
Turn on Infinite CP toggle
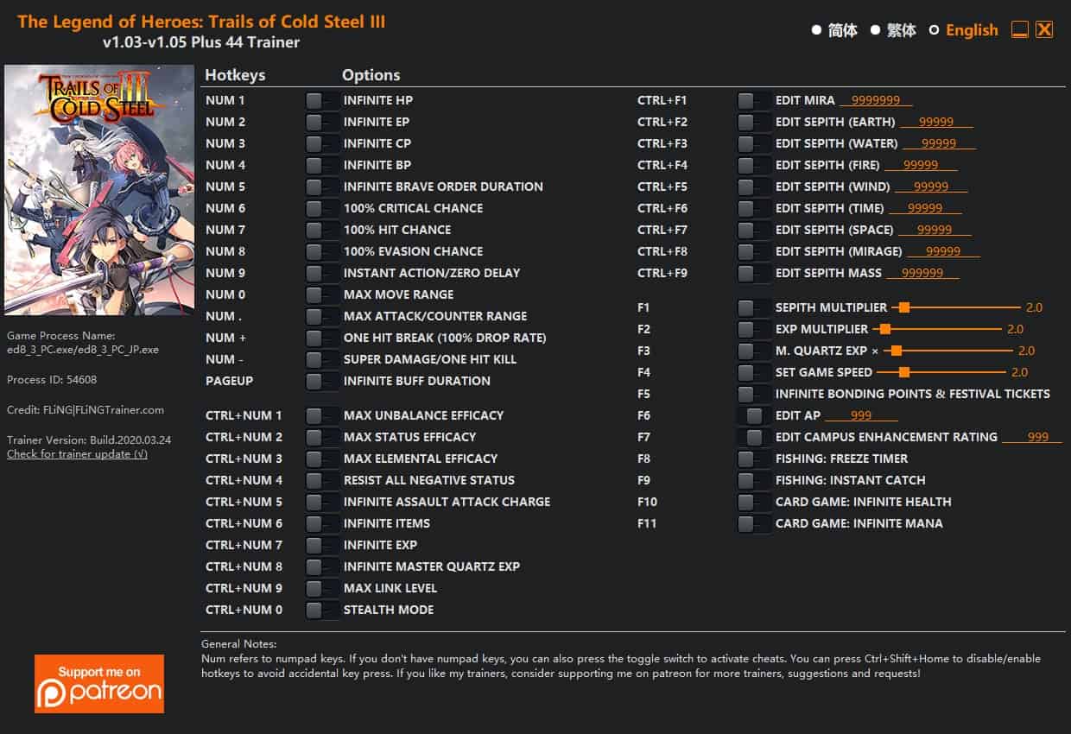[x=322, y=144]
